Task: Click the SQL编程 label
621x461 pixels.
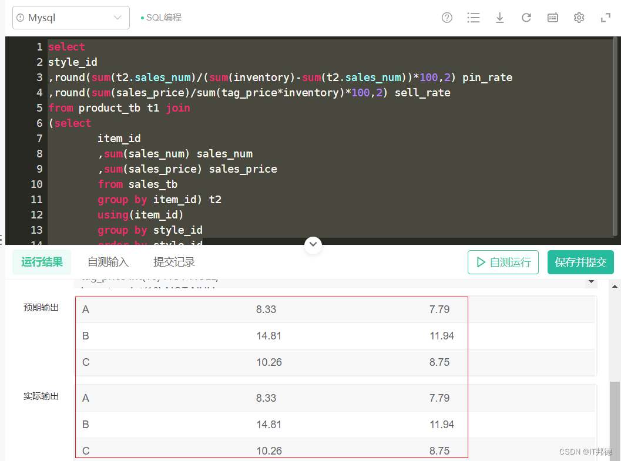Action: pyautogui.click(x=163, y=18)
